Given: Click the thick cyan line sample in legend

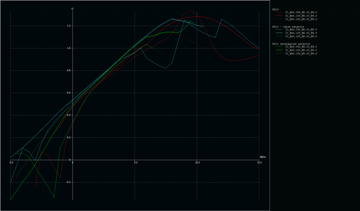Looking at the screenshot, I should coord(279,33).
